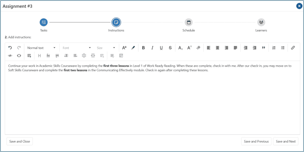
Task: Toggle Italic formatting
Action: 152,48
